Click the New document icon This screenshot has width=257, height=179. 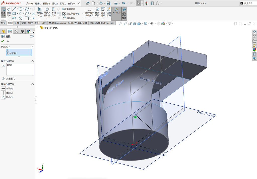point(93,3)
